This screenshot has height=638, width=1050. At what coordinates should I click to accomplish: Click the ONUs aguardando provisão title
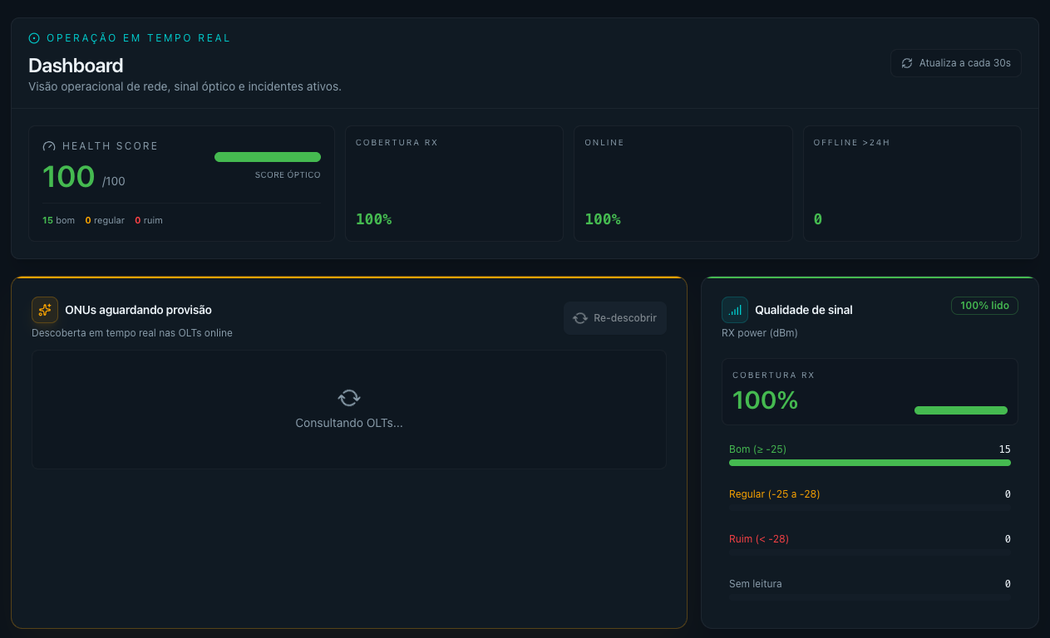pyautogui.click(x=138, y=310)
